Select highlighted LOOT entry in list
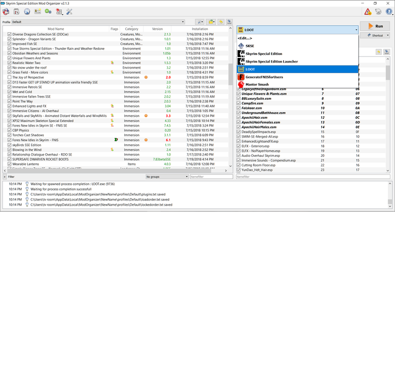Image resolution: width=395 pixels, height=368 pixels. point(297,69)
